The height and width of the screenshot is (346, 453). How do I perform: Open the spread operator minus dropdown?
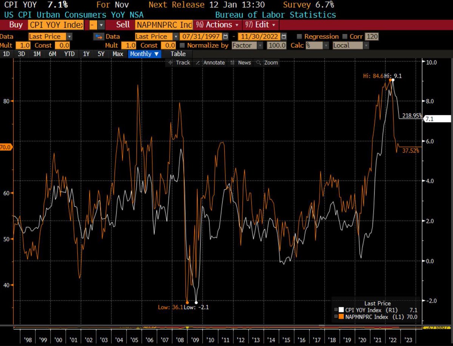101,25
